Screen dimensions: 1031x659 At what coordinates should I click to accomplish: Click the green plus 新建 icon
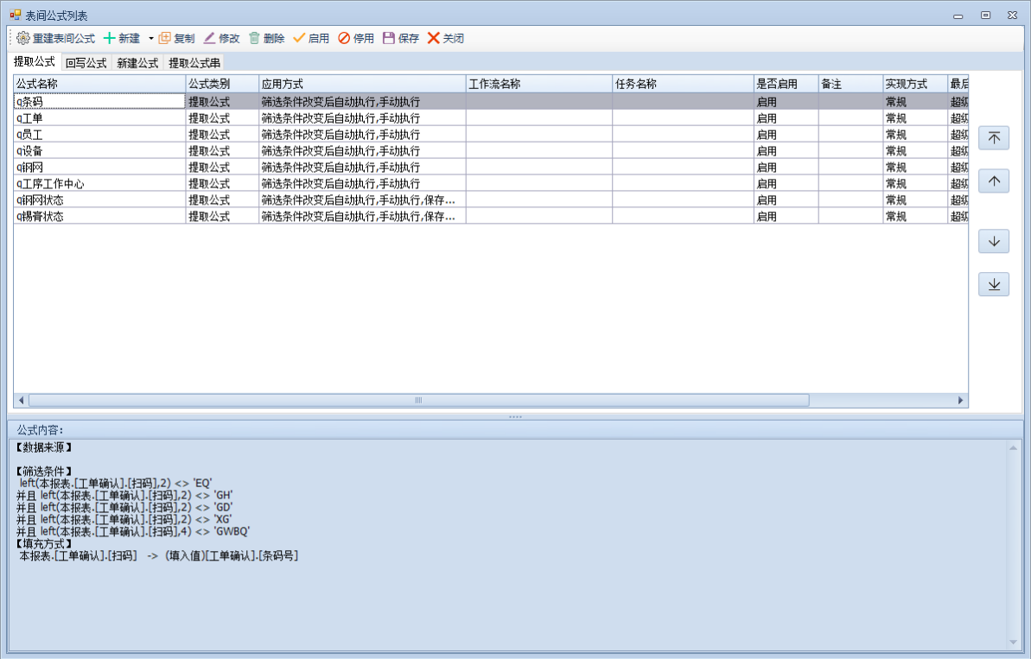[109, 39]
